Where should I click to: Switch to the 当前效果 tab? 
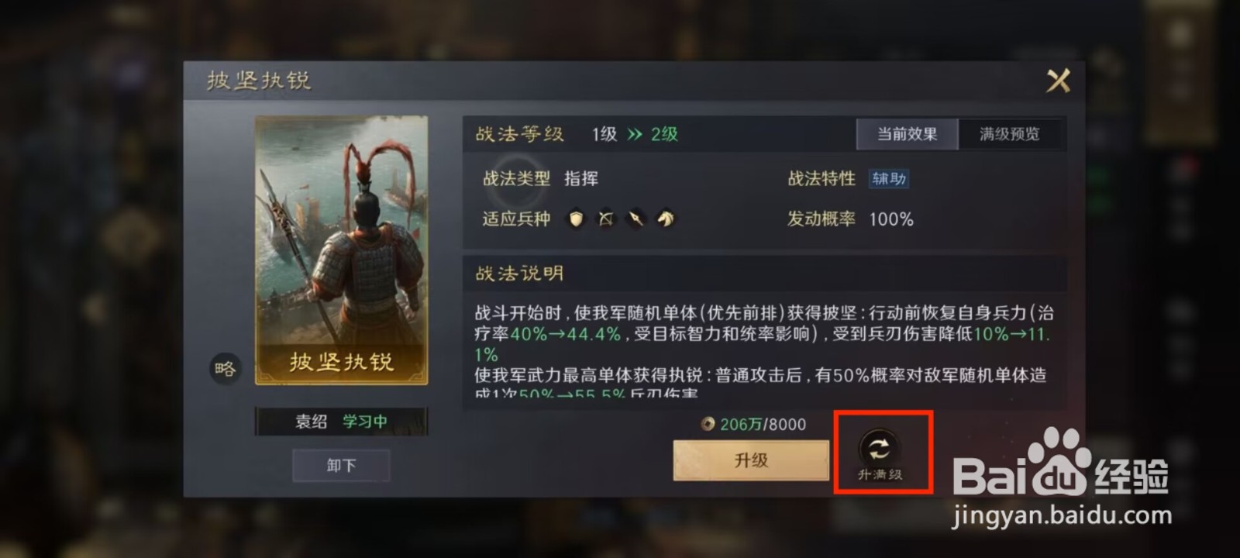click(908, 134)
